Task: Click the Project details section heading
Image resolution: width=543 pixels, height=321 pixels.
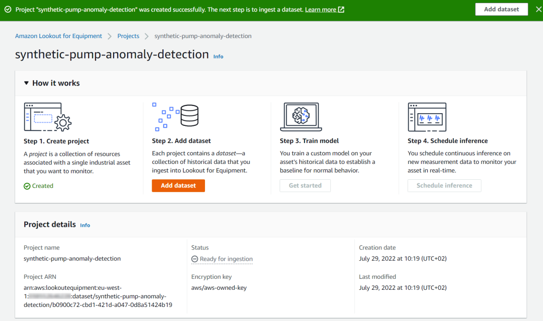Action: pyautogui.click(x=50, y=225)
